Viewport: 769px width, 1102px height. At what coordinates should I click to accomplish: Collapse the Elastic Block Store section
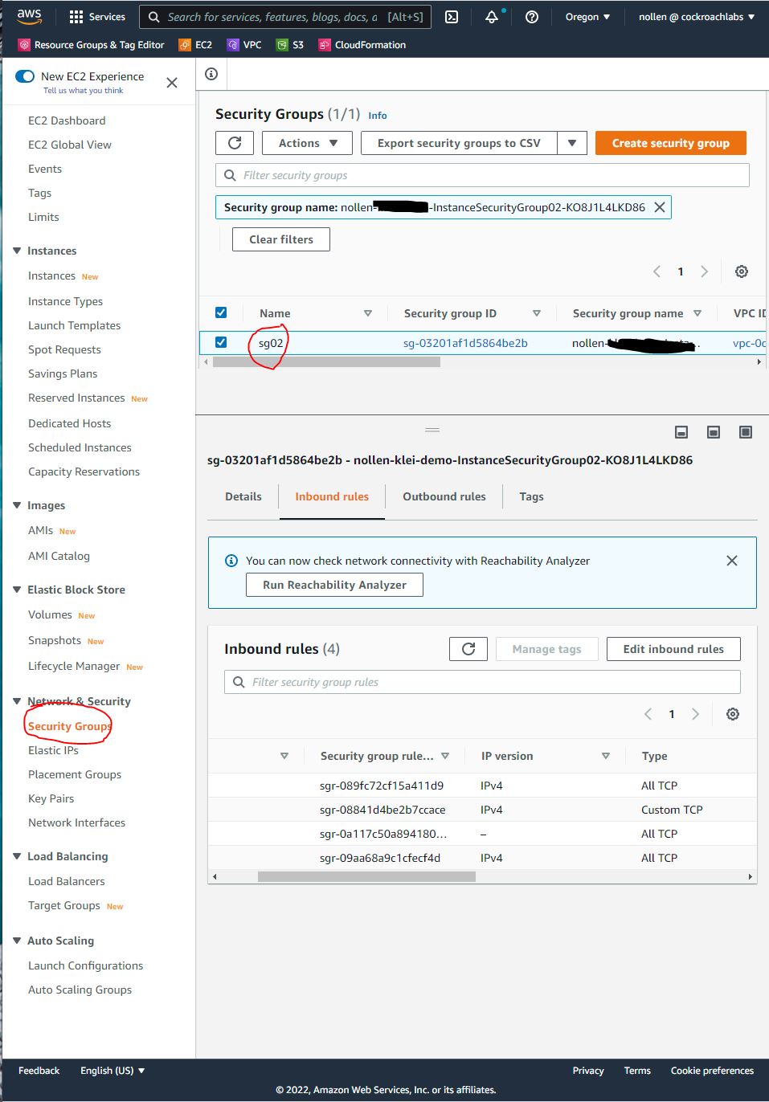(x=17, y=590)
